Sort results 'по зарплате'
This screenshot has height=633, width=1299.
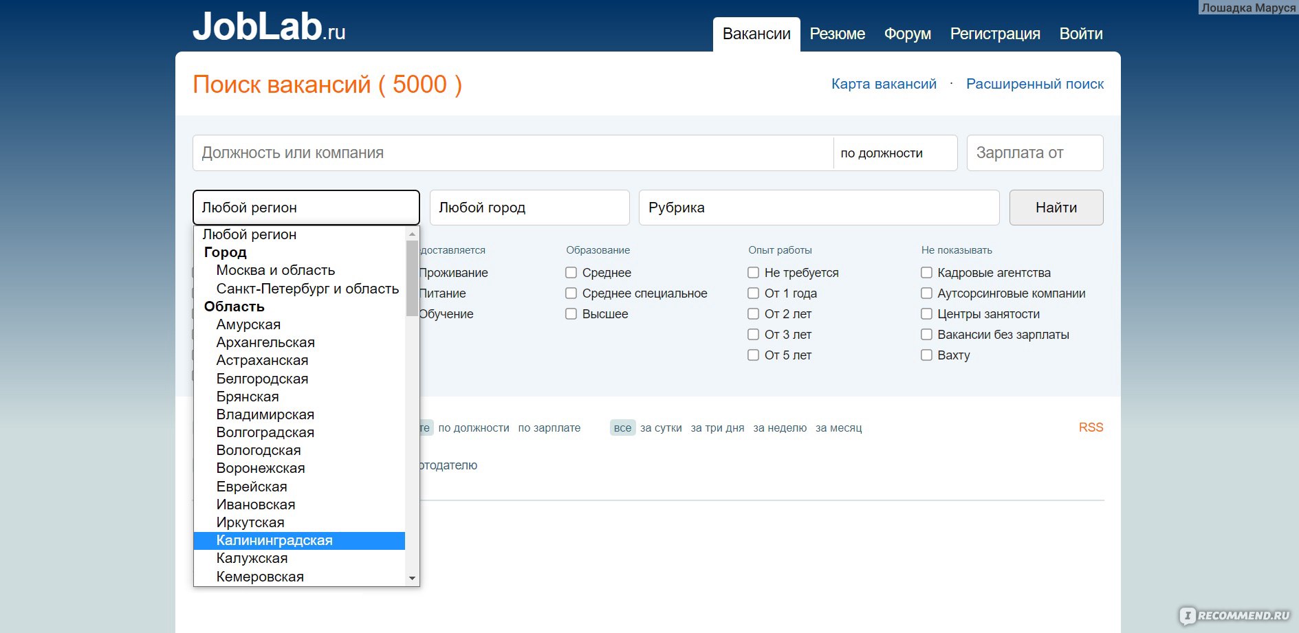tap(549, 427)
